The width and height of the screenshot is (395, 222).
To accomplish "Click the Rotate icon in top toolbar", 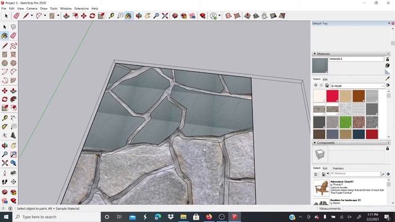I will coord(92,16).
